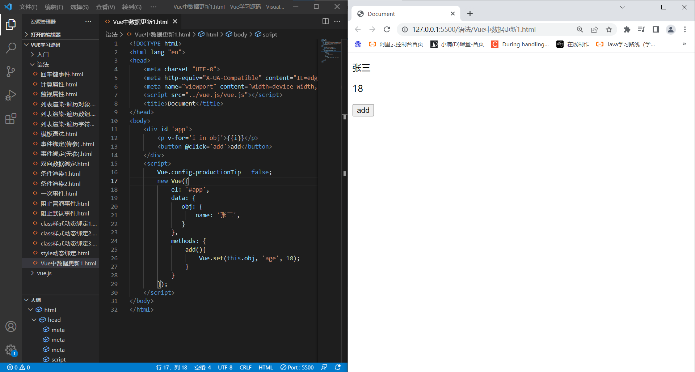Open 在线制作 bookmark
The image size is (695, 372).
pyautogui.click(x=573, y=44)
